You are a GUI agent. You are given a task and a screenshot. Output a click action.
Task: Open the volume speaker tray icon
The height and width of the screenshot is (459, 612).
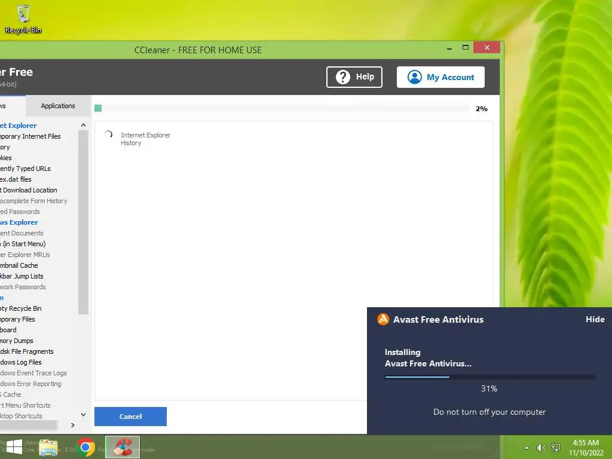click(541, 448)
